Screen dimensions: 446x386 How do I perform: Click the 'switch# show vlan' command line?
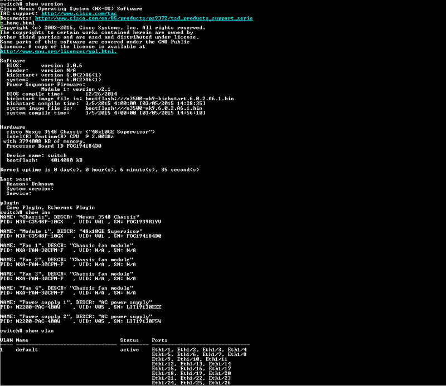click(27, 331)
